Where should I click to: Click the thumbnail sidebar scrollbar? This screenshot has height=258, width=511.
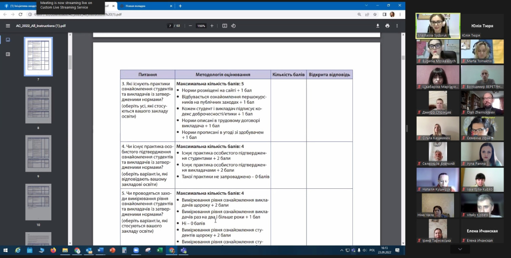pyautogui.click(x=70, y=62)
